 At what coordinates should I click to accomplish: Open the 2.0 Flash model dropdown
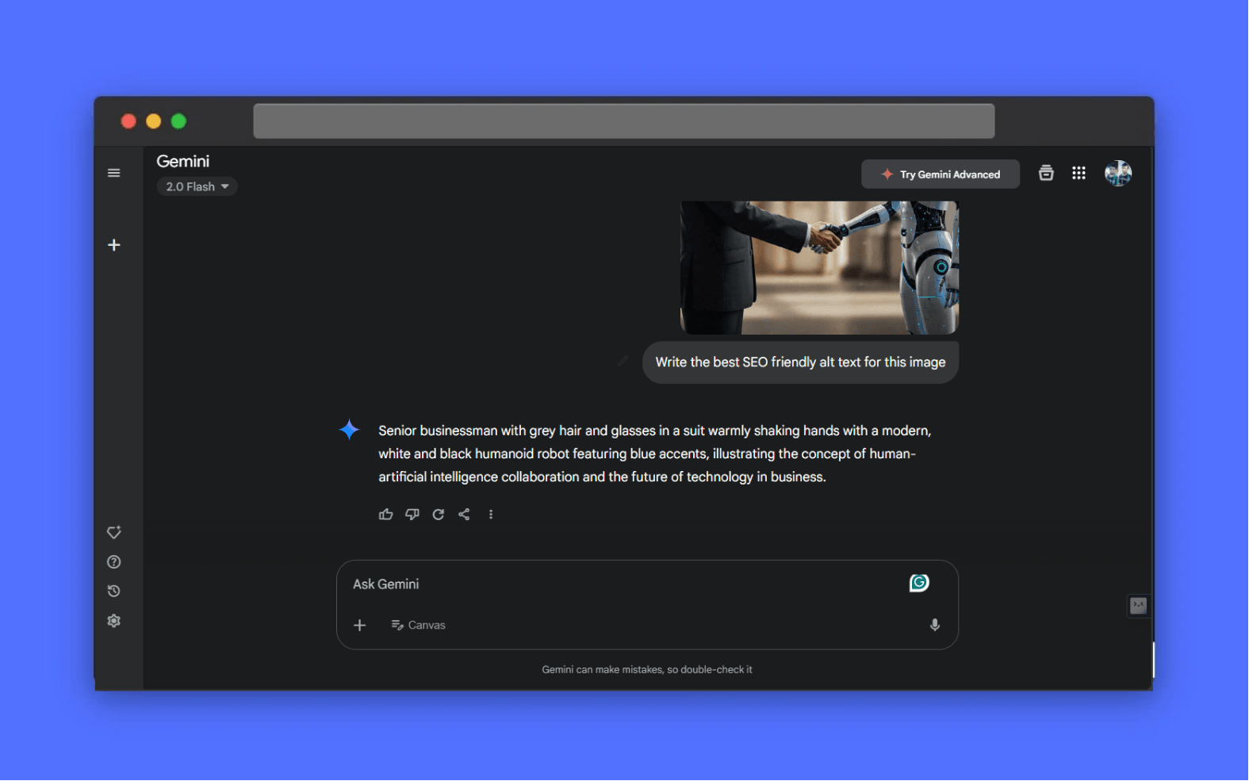click(x=197, y=186)
